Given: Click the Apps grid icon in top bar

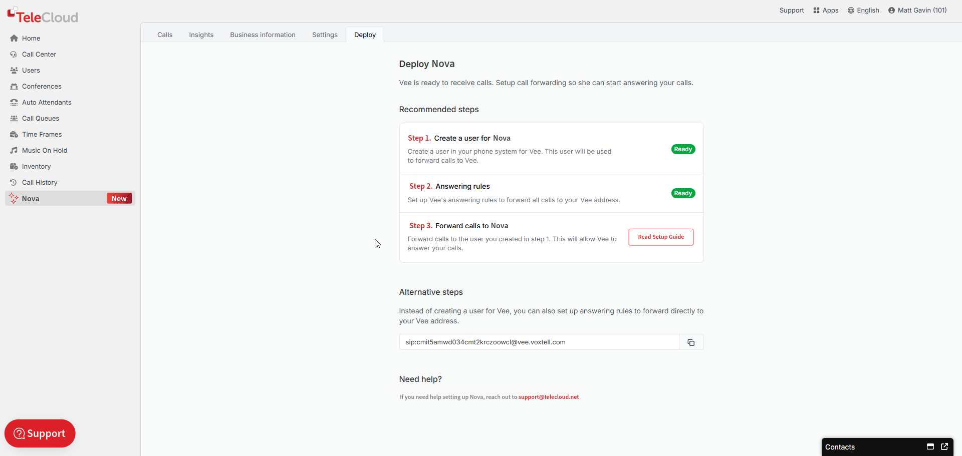Looking at the screenshot, I should pos(816,10).
